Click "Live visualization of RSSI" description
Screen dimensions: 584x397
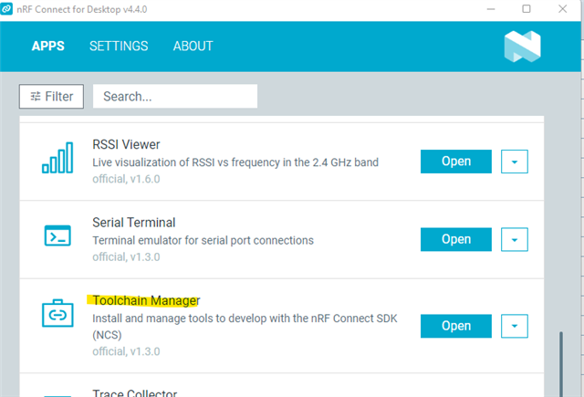tap(235, 162)
